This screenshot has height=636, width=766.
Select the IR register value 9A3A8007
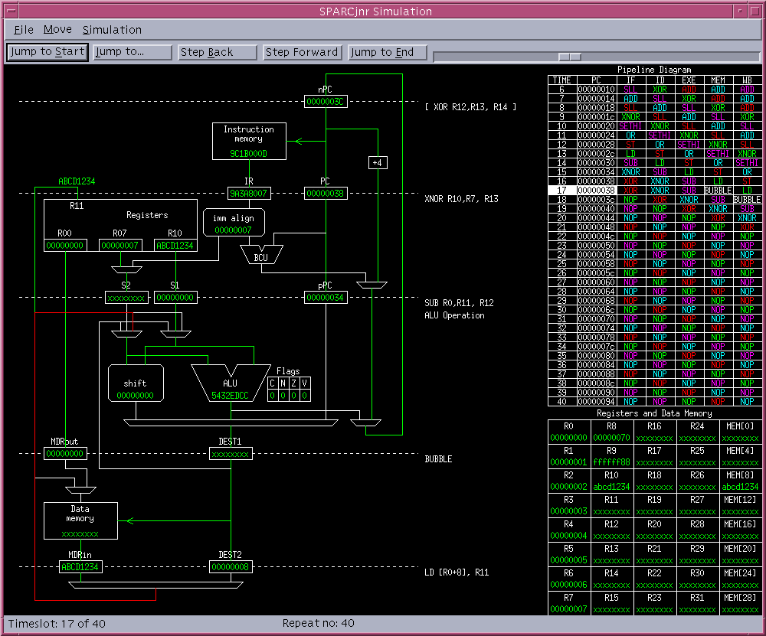pyautogui.click(x=249, y=194)
